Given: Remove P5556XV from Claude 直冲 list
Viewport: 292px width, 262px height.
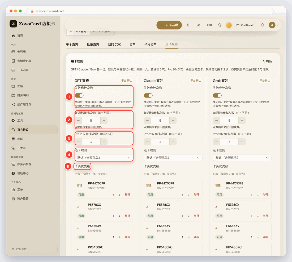Looking at the screenshot, I should pyautogui.click(x=197, y=237).
